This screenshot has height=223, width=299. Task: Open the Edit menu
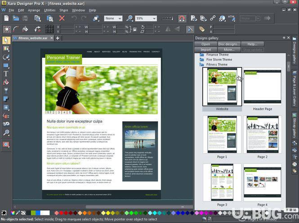click(x=21, y=10)
